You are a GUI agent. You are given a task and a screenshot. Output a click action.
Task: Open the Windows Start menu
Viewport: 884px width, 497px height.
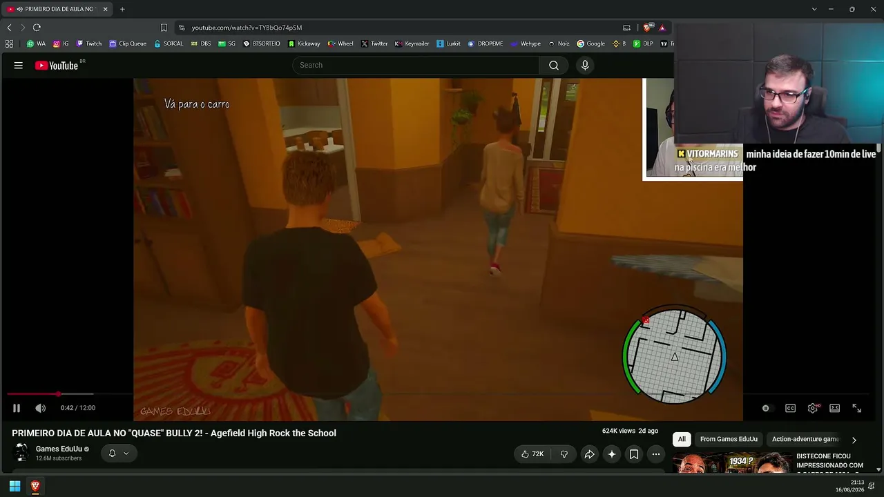tap(15, 486)
